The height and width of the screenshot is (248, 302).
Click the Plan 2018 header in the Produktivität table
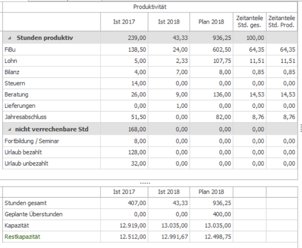(x=211, y=22)
